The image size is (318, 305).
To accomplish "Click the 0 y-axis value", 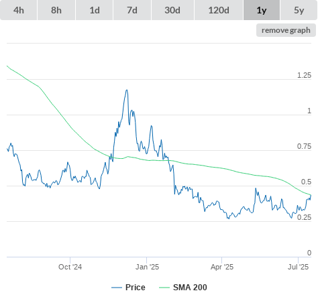I will point(309,253).
